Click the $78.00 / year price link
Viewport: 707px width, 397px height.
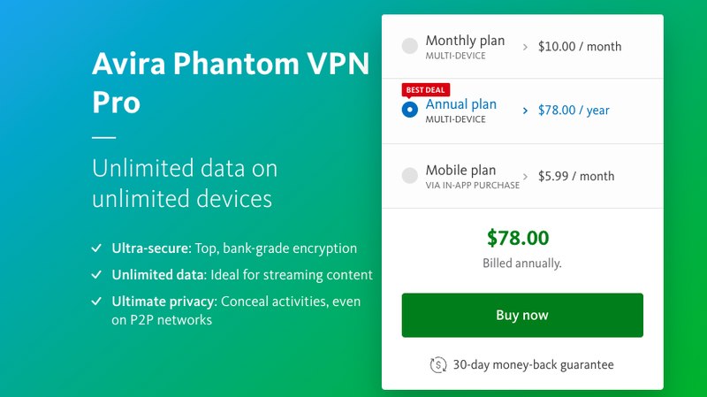point(574,111)
